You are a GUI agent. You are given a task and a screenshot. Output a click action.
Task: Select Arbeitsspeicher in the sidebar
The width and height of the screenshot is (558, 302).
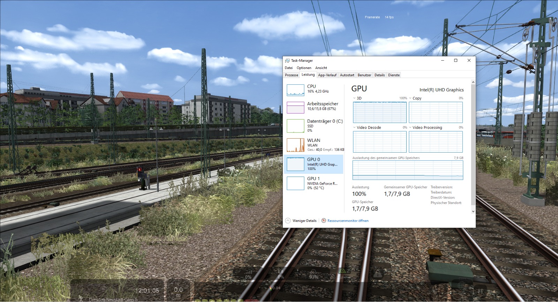[x=314, y=107]
